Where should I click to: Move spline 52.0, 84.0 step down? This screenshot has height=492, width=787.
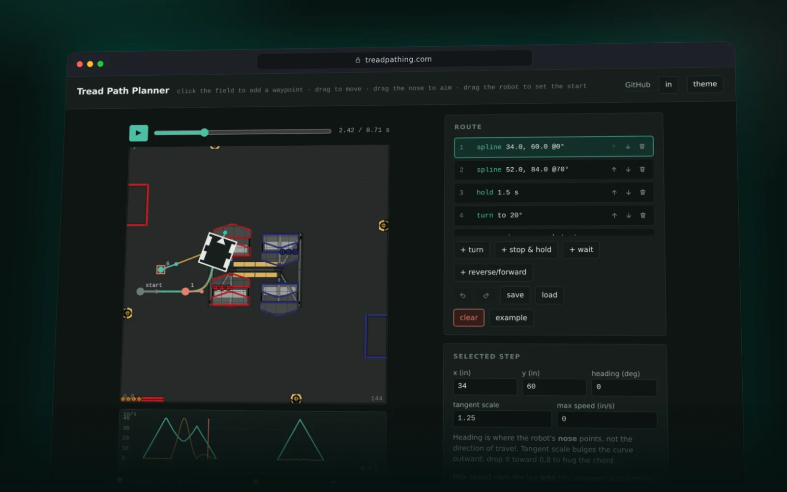(628, 169)
